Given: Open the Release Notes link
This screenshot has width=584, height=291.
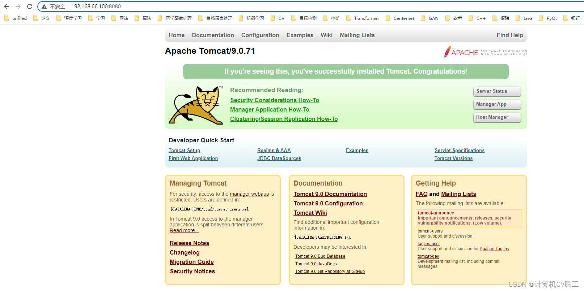Looking at the screenshot, I should (x=189, y=243).
